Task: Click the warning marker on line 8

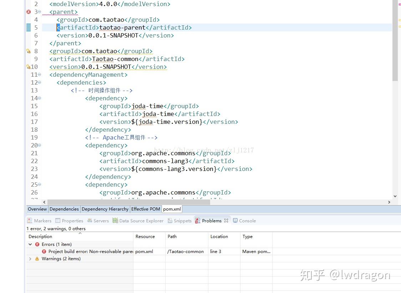Action: click(29, 51)
